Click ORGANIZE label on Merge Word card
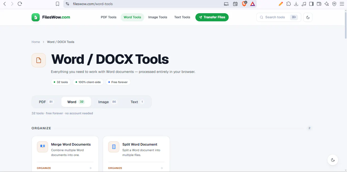The image size is (347, 172). [44, 168]
